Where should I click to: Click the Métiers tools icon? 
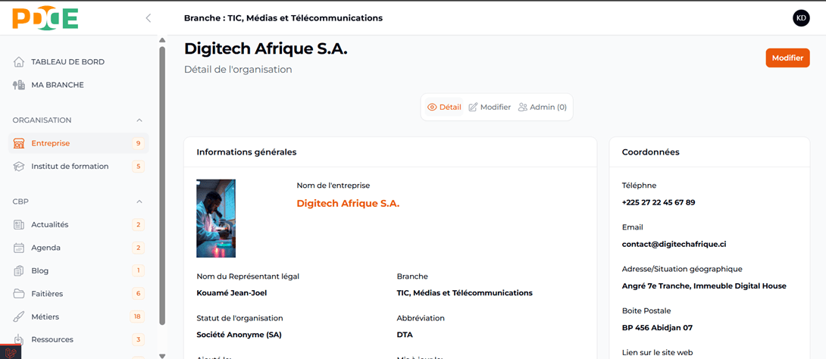[19, 317]
